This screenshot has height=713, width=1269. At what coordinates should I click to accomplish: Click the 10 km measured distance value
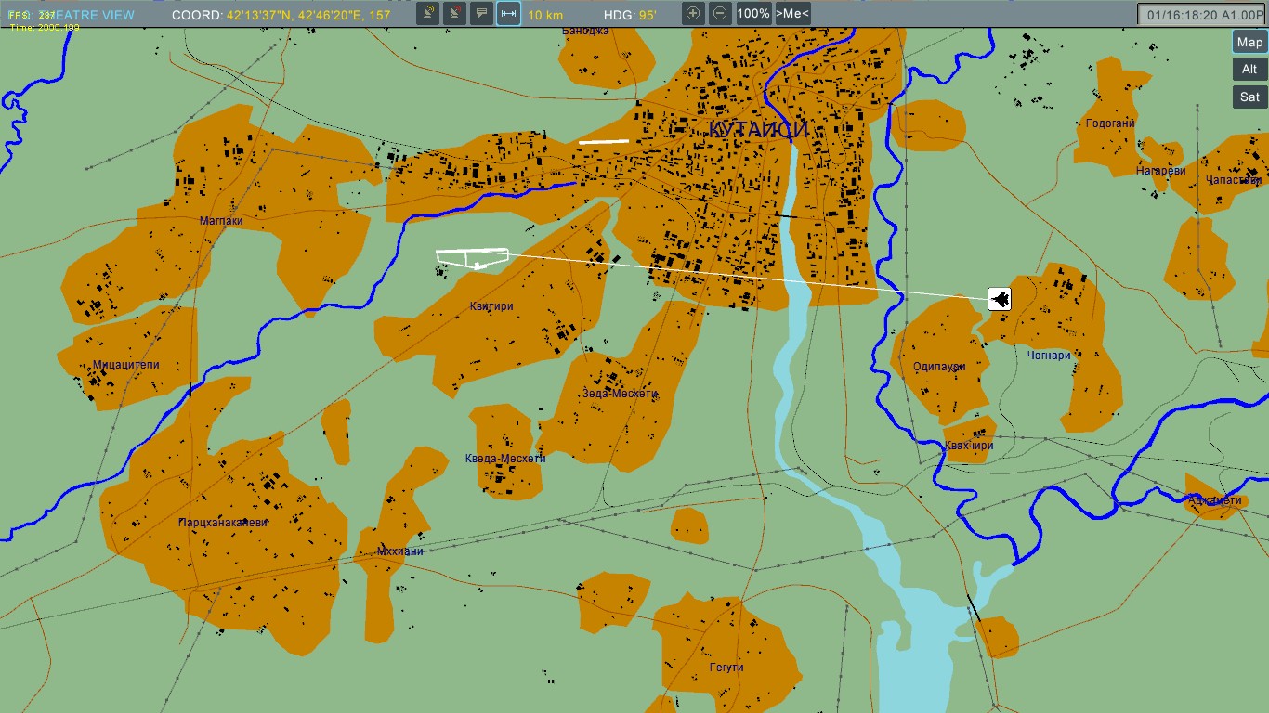(x=545, y=15)
